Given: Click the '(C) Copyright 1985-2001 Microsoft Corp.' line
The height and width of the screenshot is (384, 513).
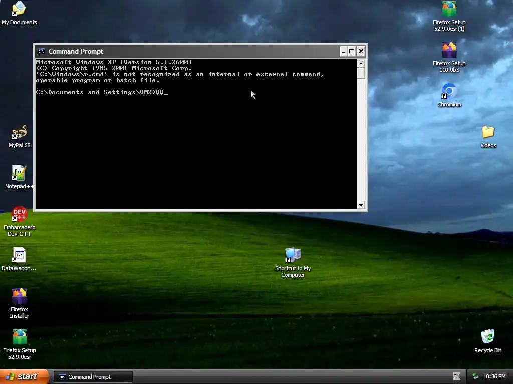Looking at the screenshot, I should click(x=114, y=68).
